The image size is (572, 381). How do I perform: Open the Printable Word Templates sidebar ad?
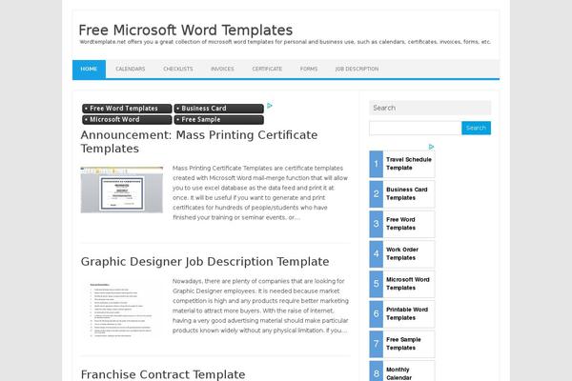[x=402, y=314]
